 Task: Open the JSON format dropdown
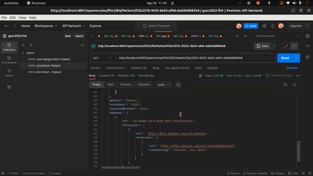point(163,85)
